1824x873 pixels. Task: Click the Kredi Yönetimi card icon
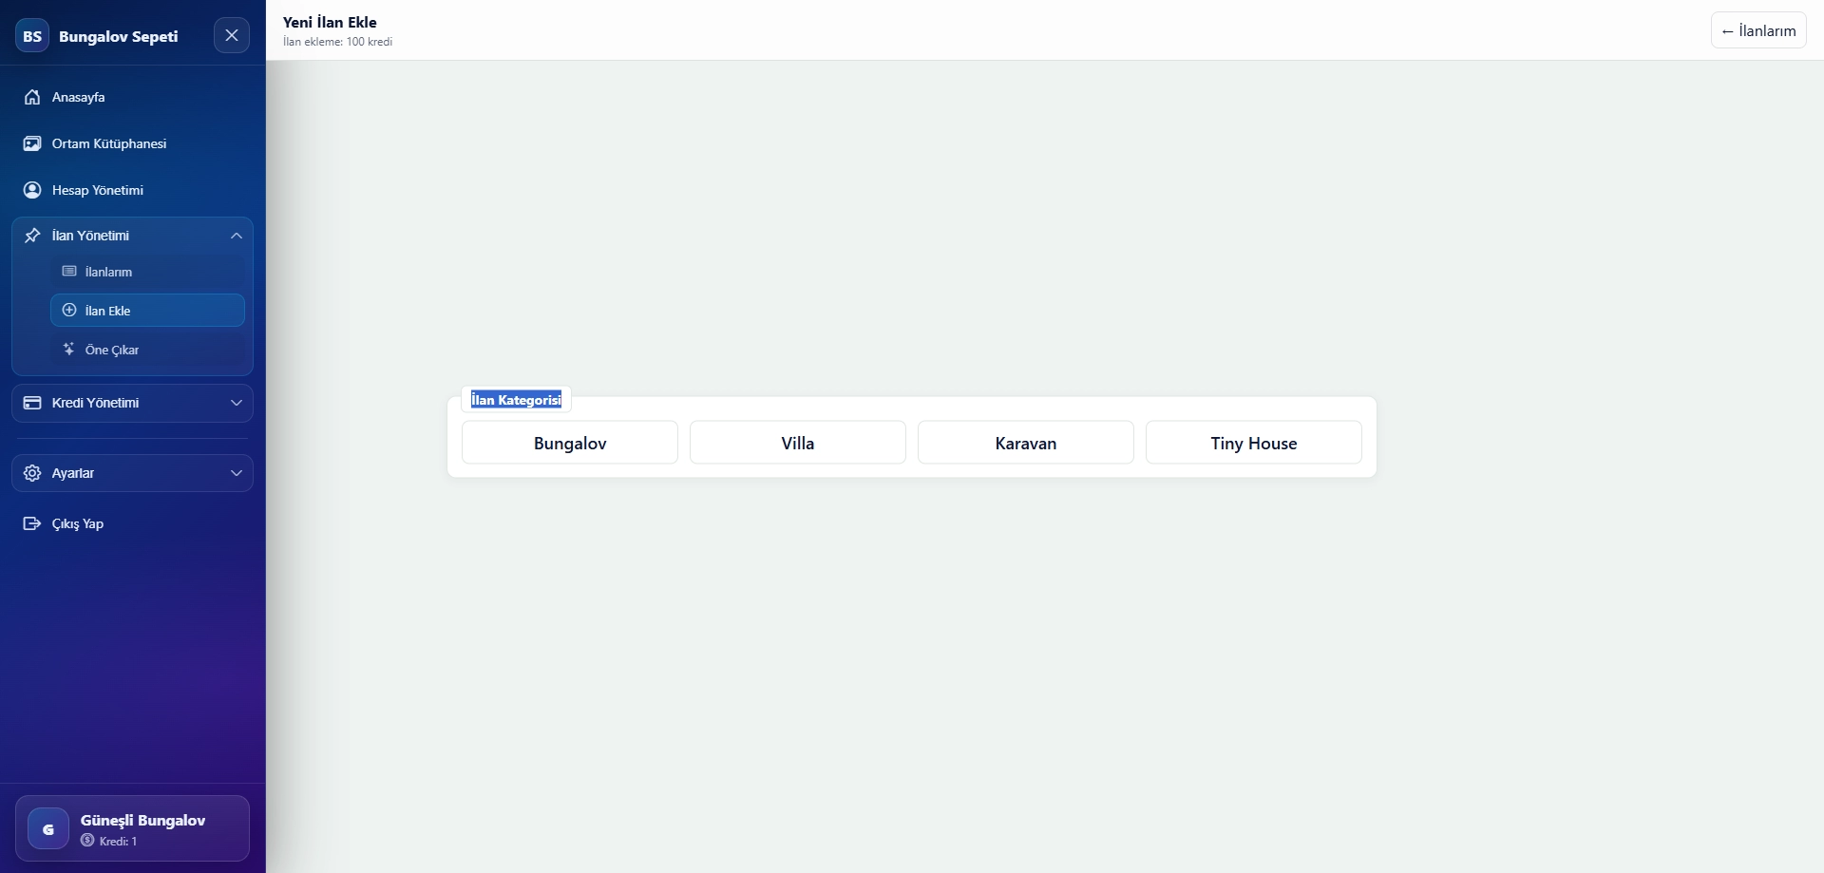pyautogui.click(x=32, y=403)
